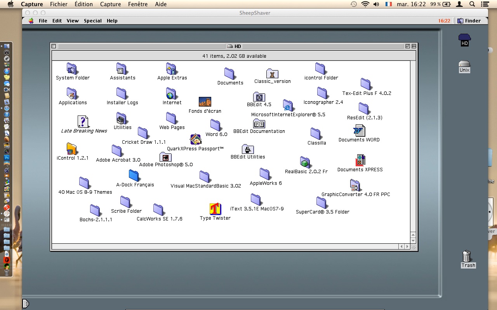This screenshot has height=310, width=497.
Task: Select the SuperCard 3.5 Folder icon
Action: point(322,203)
